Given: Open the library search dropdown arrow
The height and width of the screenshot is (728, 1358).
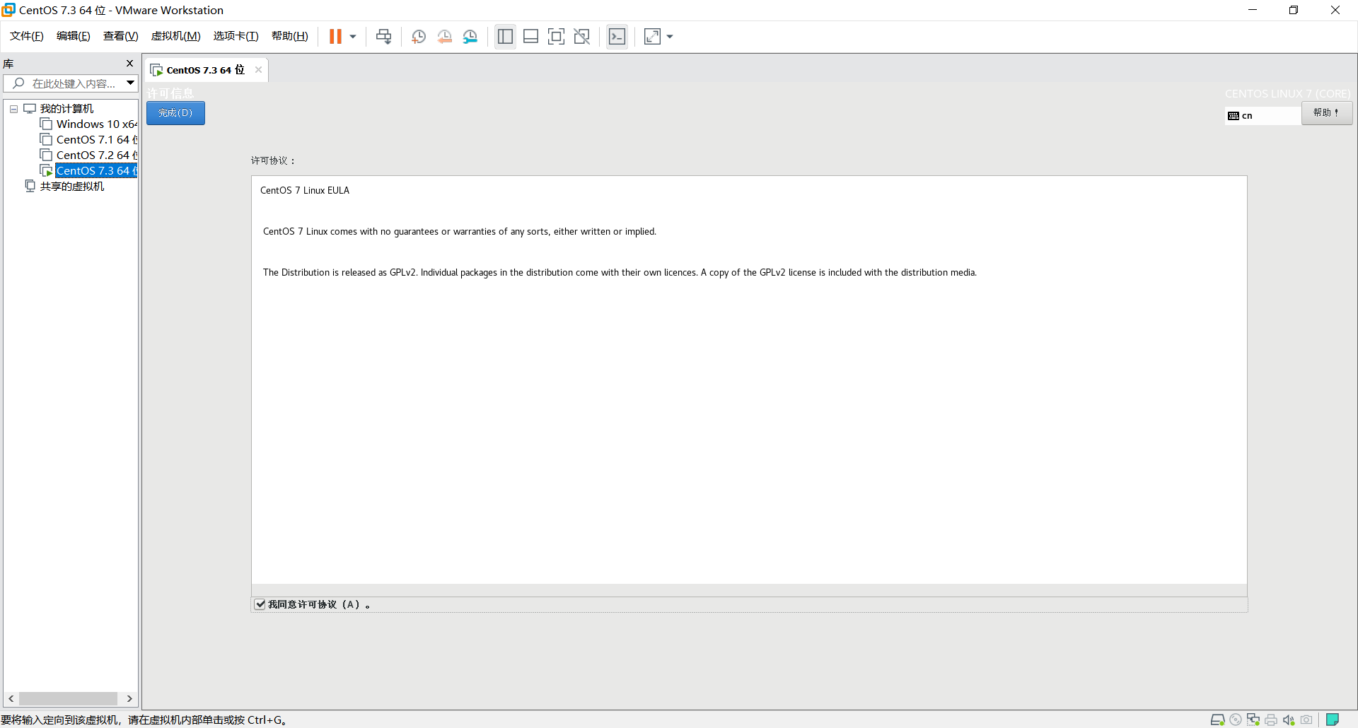Looking at the screenshot, I should pos(131,83).
